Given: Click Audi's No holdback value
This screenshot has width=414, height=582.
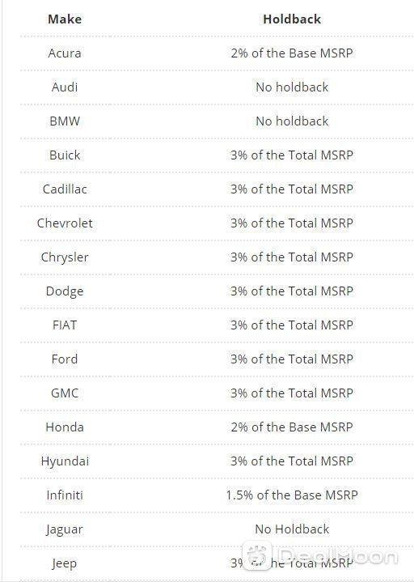Looking at the screenshot, I should pos(292,87).
